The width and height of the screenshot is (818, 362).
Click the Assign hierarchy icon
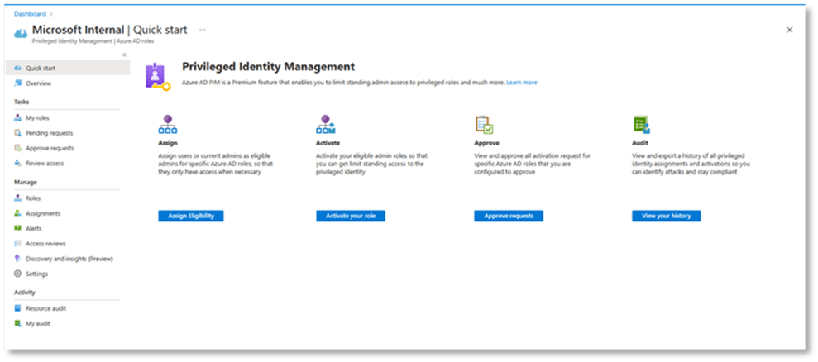tap(167, 125)
